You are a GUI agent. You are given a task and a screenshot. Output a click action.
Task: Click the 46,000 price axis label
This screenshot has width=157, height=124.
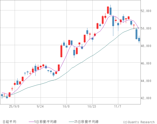click(147, 63)
